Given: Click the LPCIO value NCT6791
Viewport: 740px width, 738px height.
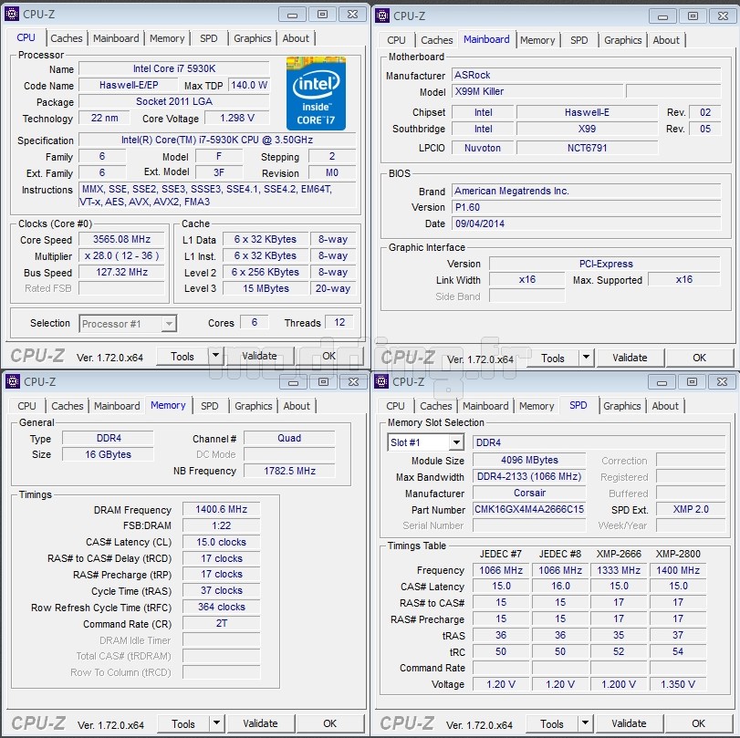Looking at the screenshot, I should point(587,148).
